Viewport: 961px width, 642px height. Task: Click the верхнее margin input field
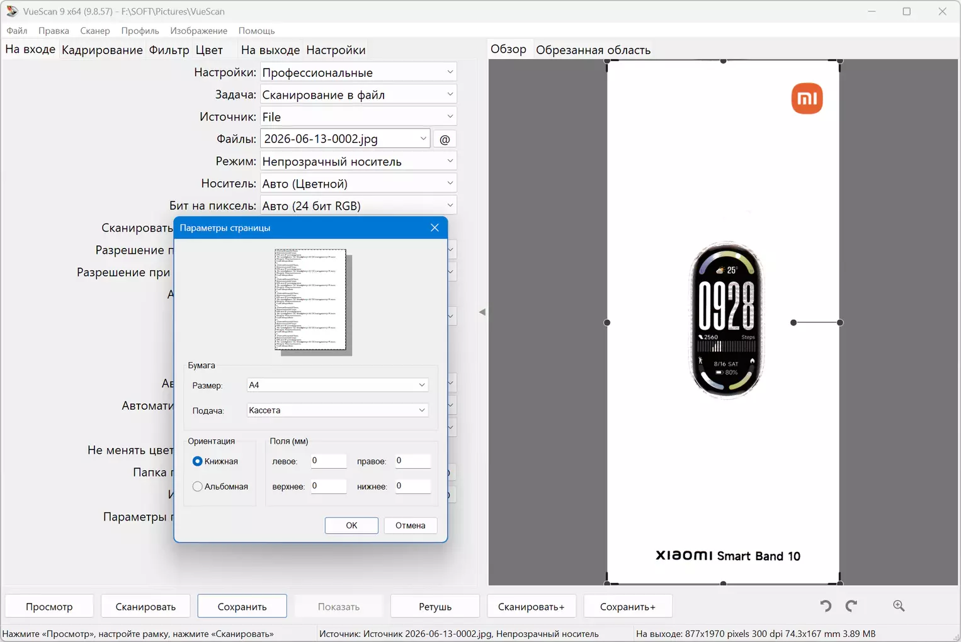(x=329, y=486)
